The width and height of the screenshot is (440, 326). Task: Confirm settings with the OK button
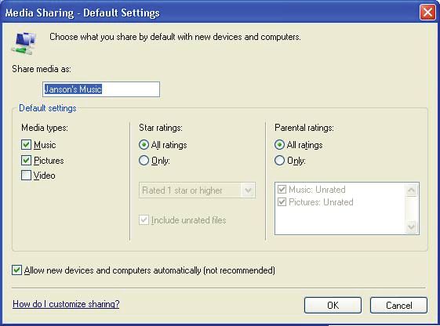point(333,305)
